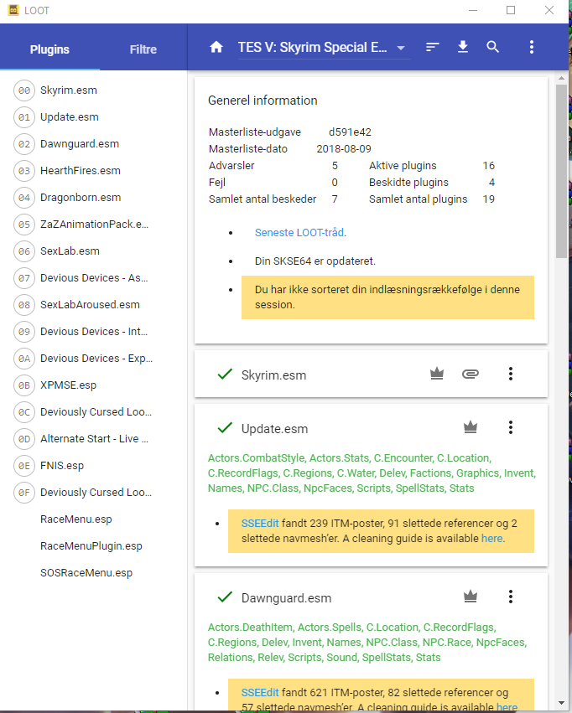572x713 pixels.
Task: Click the Update.esm card title
Action: tap(274, 429)
